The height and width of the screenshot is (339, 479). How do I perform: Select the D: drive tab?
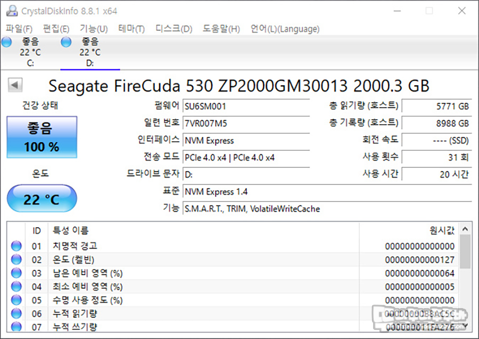[x=90, y=52]
